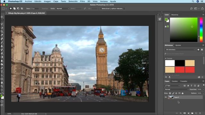Image resolution: width=205 pixels, height=115 pixels.
Task: Select the Dodge tool
Action: point(2,64)
